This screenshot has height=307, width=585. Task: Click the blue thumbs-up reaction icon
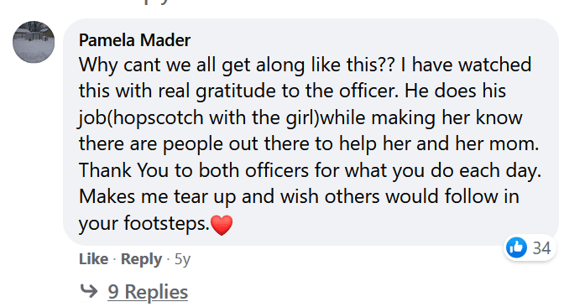(x=517, y=247)
